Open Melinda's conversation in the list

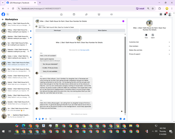(x=16, y=37)
